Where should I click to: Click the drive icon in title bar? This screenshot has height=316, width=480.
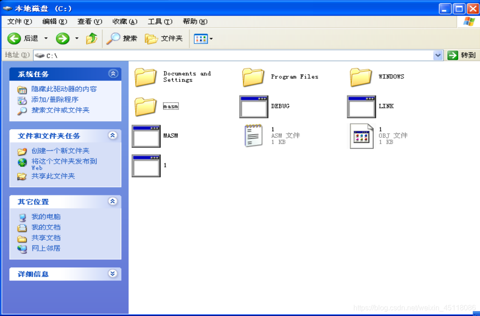pyautogui.click(x=8, y=9)
